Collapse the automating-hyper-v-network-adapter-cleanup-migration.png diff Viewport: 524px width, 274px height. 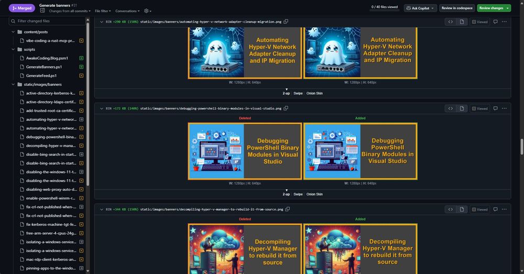pos(102,21)
